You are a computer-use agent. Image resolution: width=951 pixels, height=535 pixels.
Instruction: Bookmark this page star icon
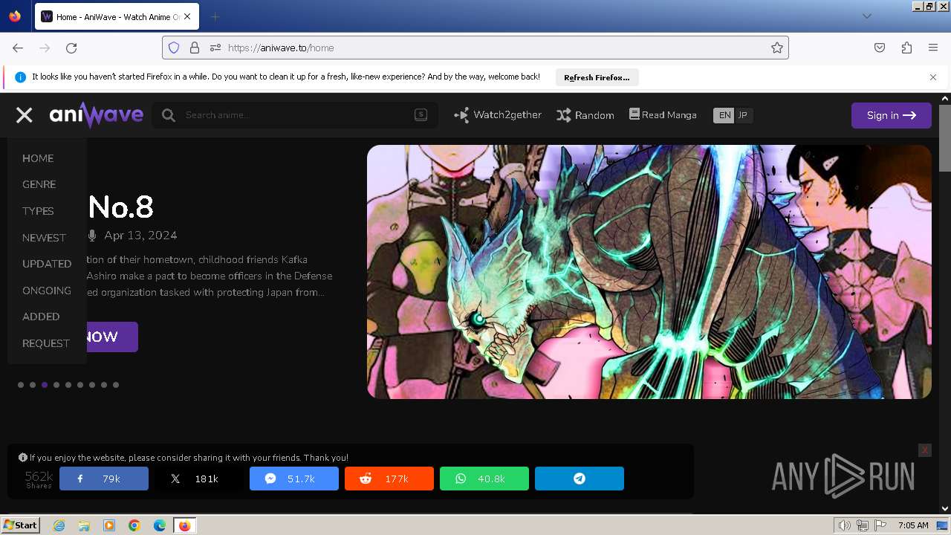pyautogui.click(x=777, y=48)
